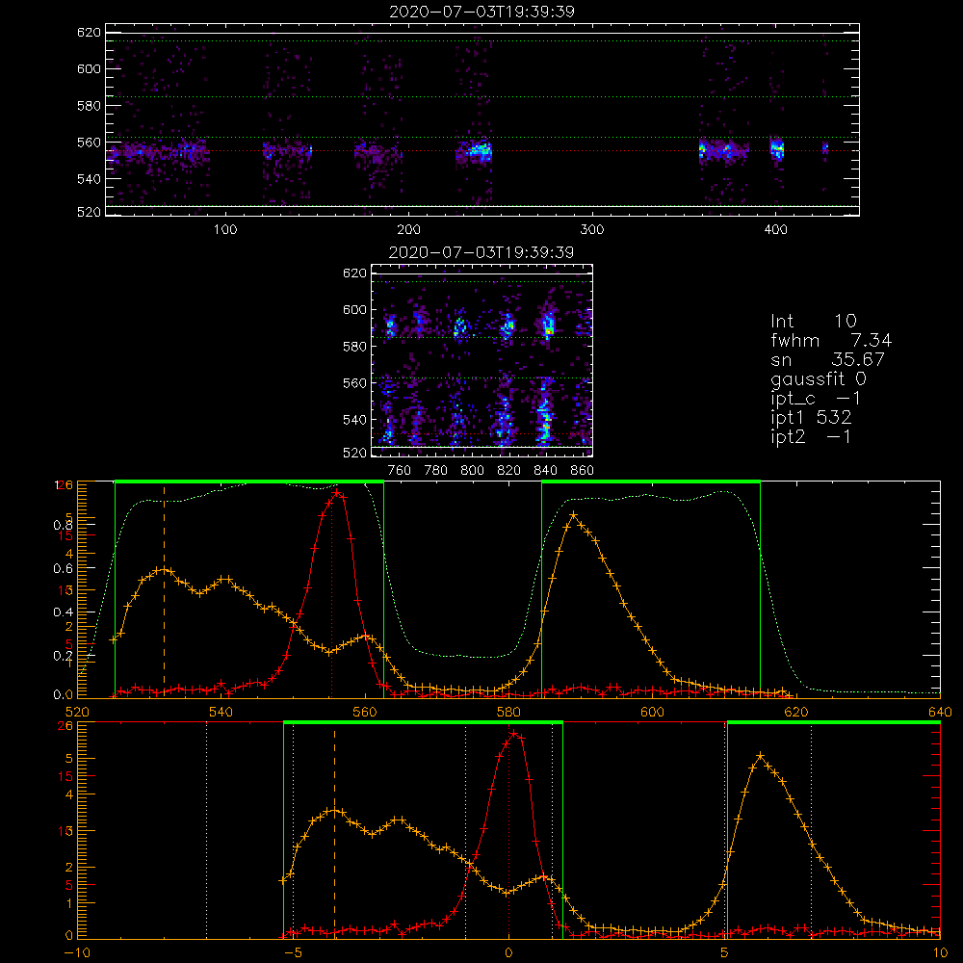Click x-axis label 300 on top image
The width and height of the screenshot is (963, 963).
(x=592, y=230)
